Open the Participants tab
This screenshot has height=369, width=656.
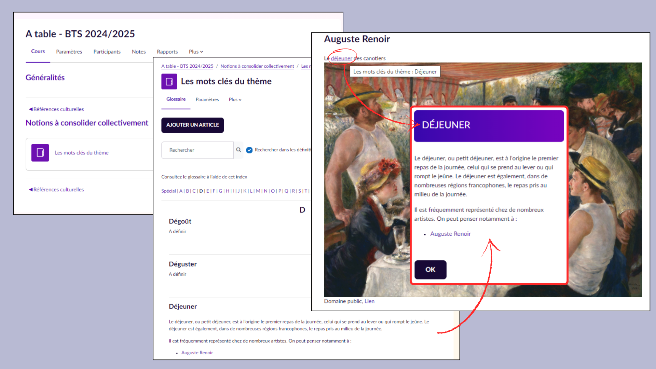(x=107, y=52)
